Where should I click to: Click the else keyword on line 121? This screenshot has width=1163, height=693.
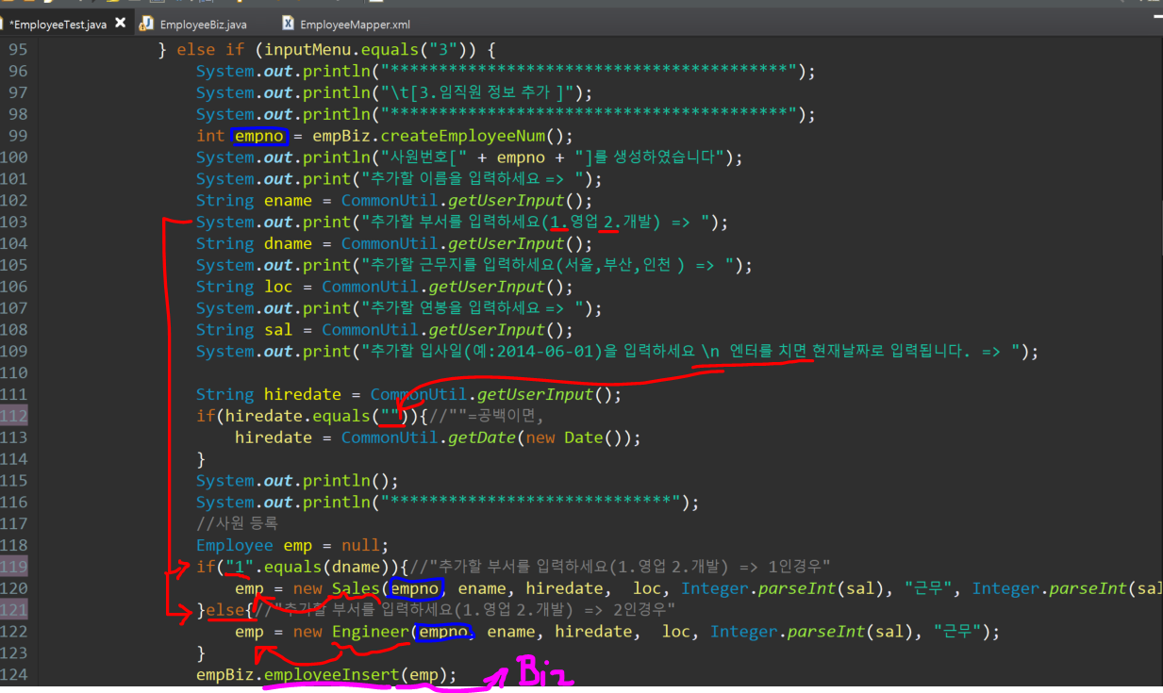[225, 611]
